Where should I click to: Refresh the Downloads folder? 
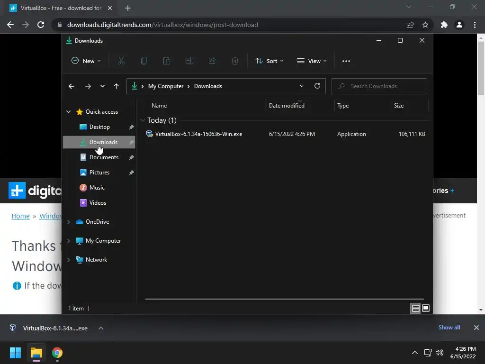pos(317,86)
